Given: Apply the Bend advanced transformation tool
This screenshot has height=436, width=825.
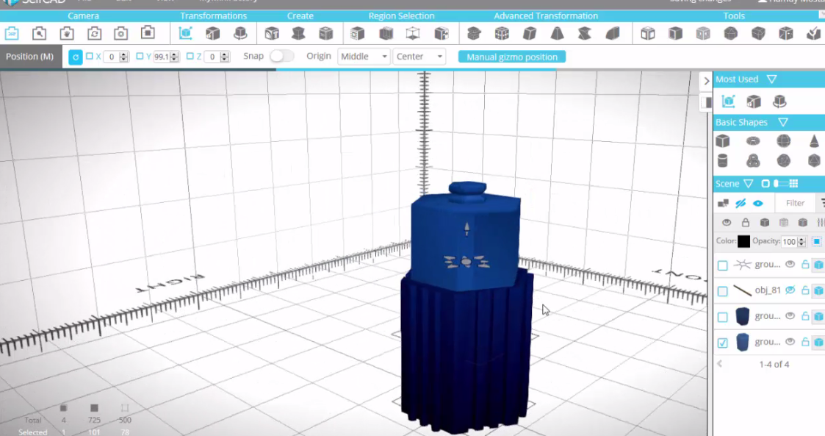Looking at the screenshot, I should [x=613, y=34].
